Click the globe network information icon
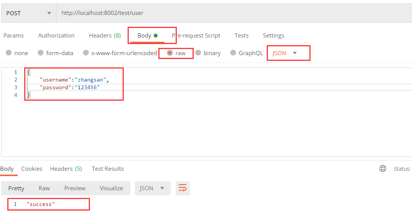Screen dimensions: 412x219 (x=383, y=168)
